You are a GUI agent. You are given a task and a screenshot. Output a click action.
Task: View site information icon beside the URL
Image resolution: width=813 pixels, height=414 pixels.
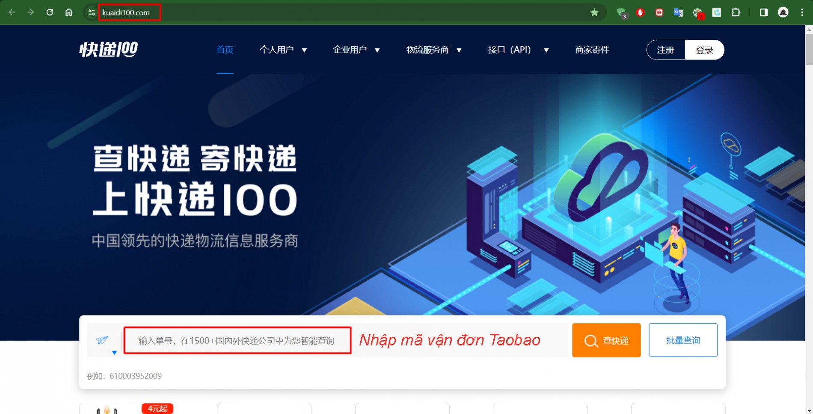91,12
